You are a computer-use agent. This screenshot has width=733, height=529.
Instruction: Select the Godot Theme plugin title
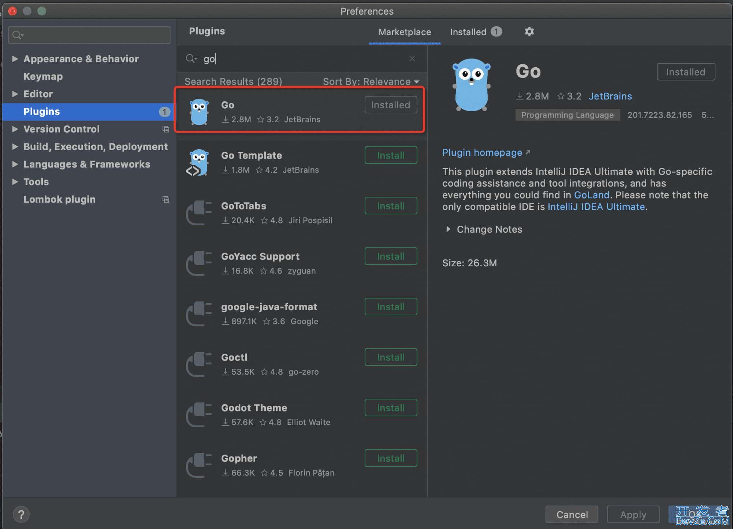pyautogui.click(x=254, y=408)
